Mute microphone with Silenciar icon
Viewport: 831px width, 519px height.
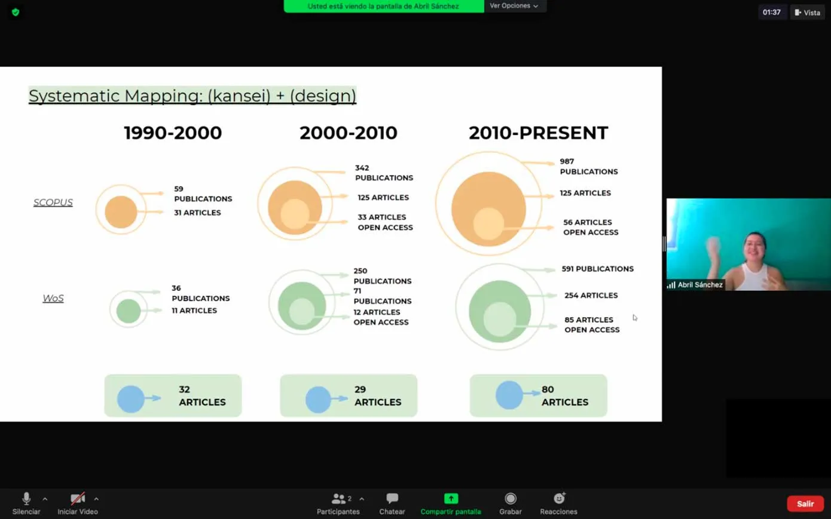click(26, 499)
